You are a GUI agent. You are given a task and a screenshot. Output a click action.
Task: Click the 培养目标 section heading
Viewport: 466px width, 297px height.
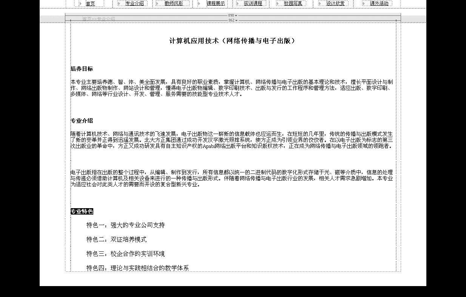[82, 69]
